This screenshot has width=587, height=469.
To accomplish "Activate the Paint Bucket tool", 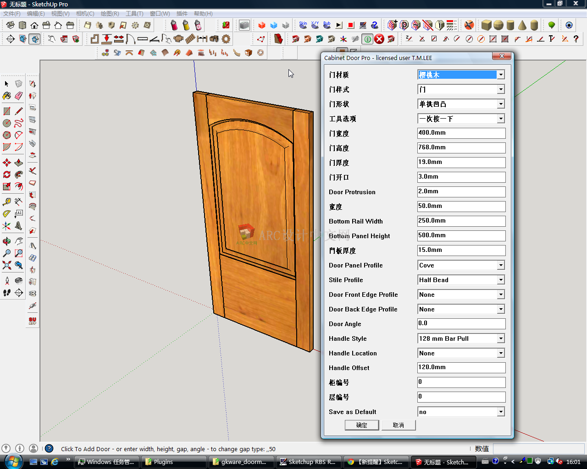I will coord(6,96).
